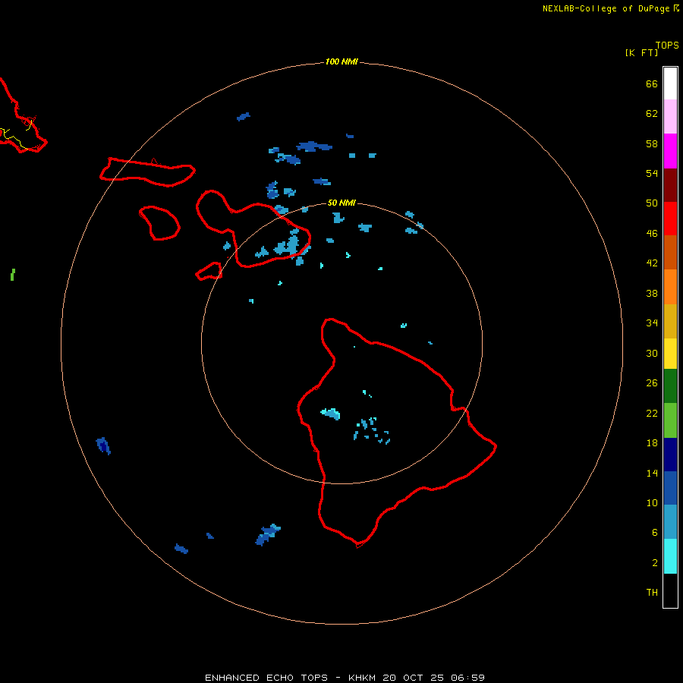
Task: Click the dark blue echo southwest of the islands
Action: (103, 445)
